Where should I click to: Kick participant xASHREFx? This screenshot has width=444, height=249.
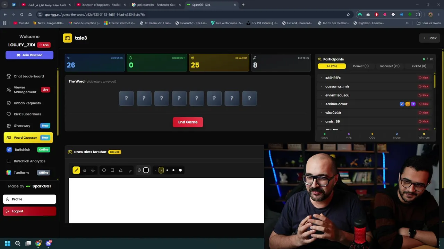coord(424,78)
